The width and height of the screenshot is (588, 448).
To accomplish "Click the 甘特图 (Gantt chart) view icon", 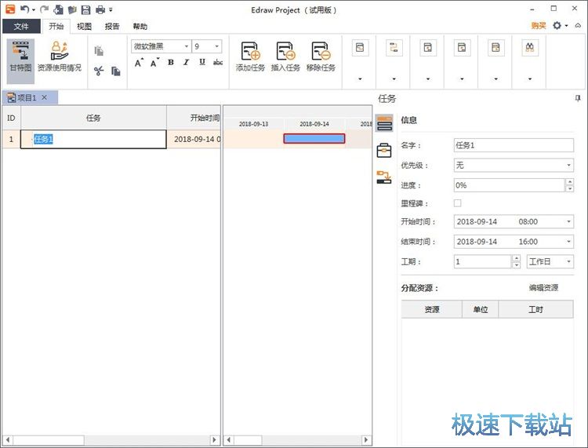I will click(x=20, y=56).
